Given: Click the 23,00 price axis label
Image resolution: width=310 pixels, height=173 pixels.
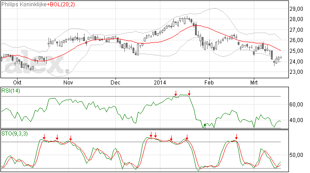Looking at the screenshot, I should pyautogui.click(x=297, y=72).
